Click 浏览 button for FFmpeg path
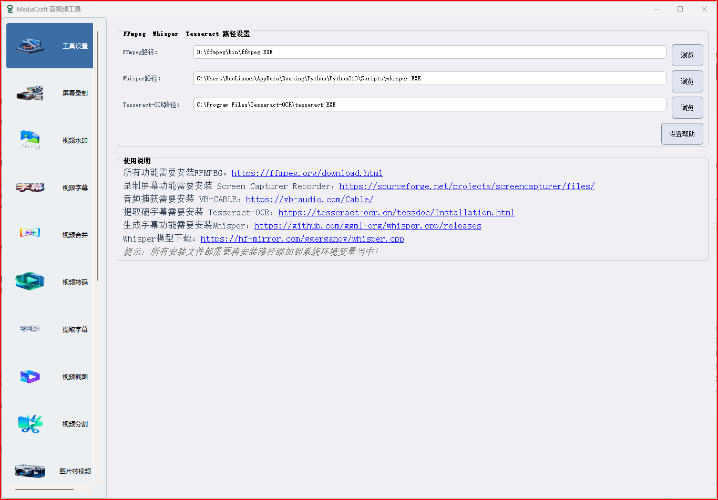718x500 pixels. pyautogui.click(x=687, y=55)
